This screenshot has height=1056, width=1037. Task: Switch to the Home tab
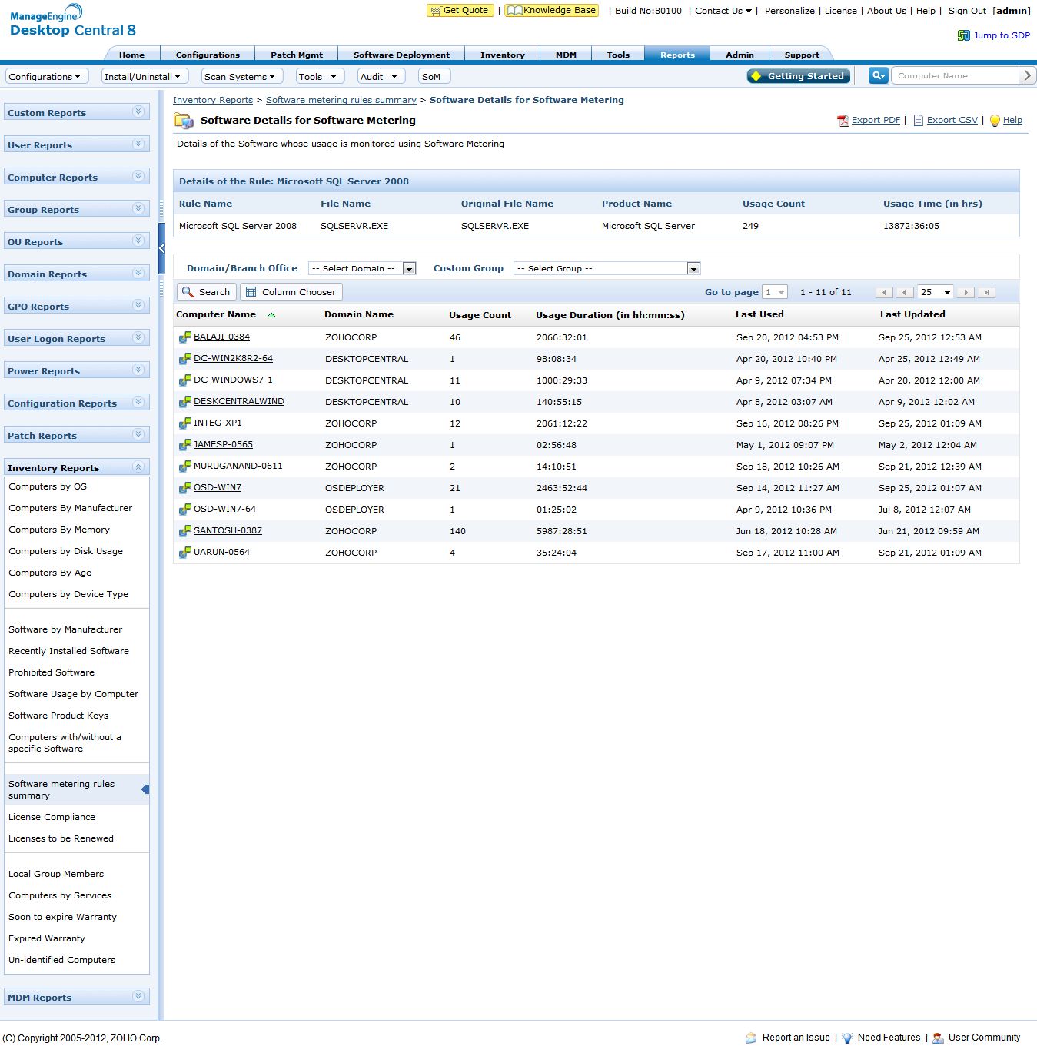[x=132, y=55]
